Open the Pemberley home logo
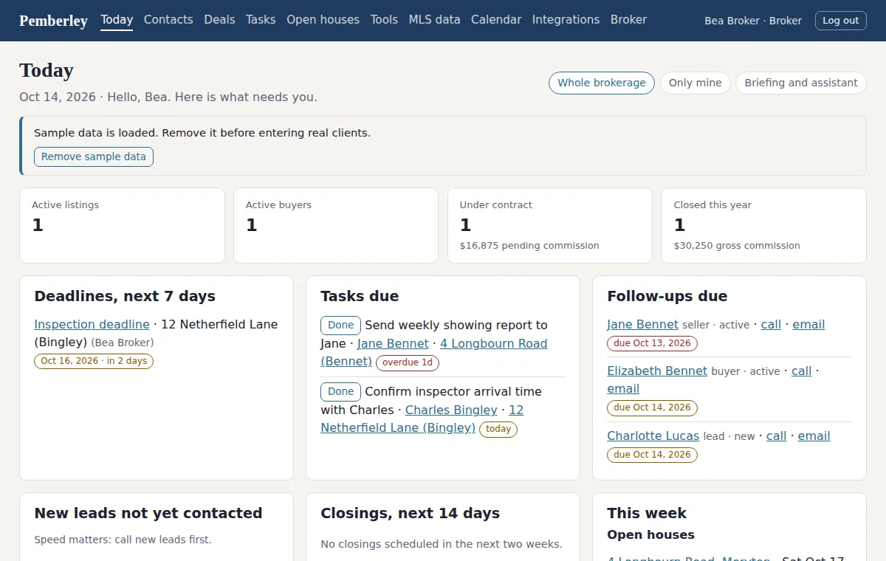The width and height of the screenshot is (886, 561). [x=53, y=21]
